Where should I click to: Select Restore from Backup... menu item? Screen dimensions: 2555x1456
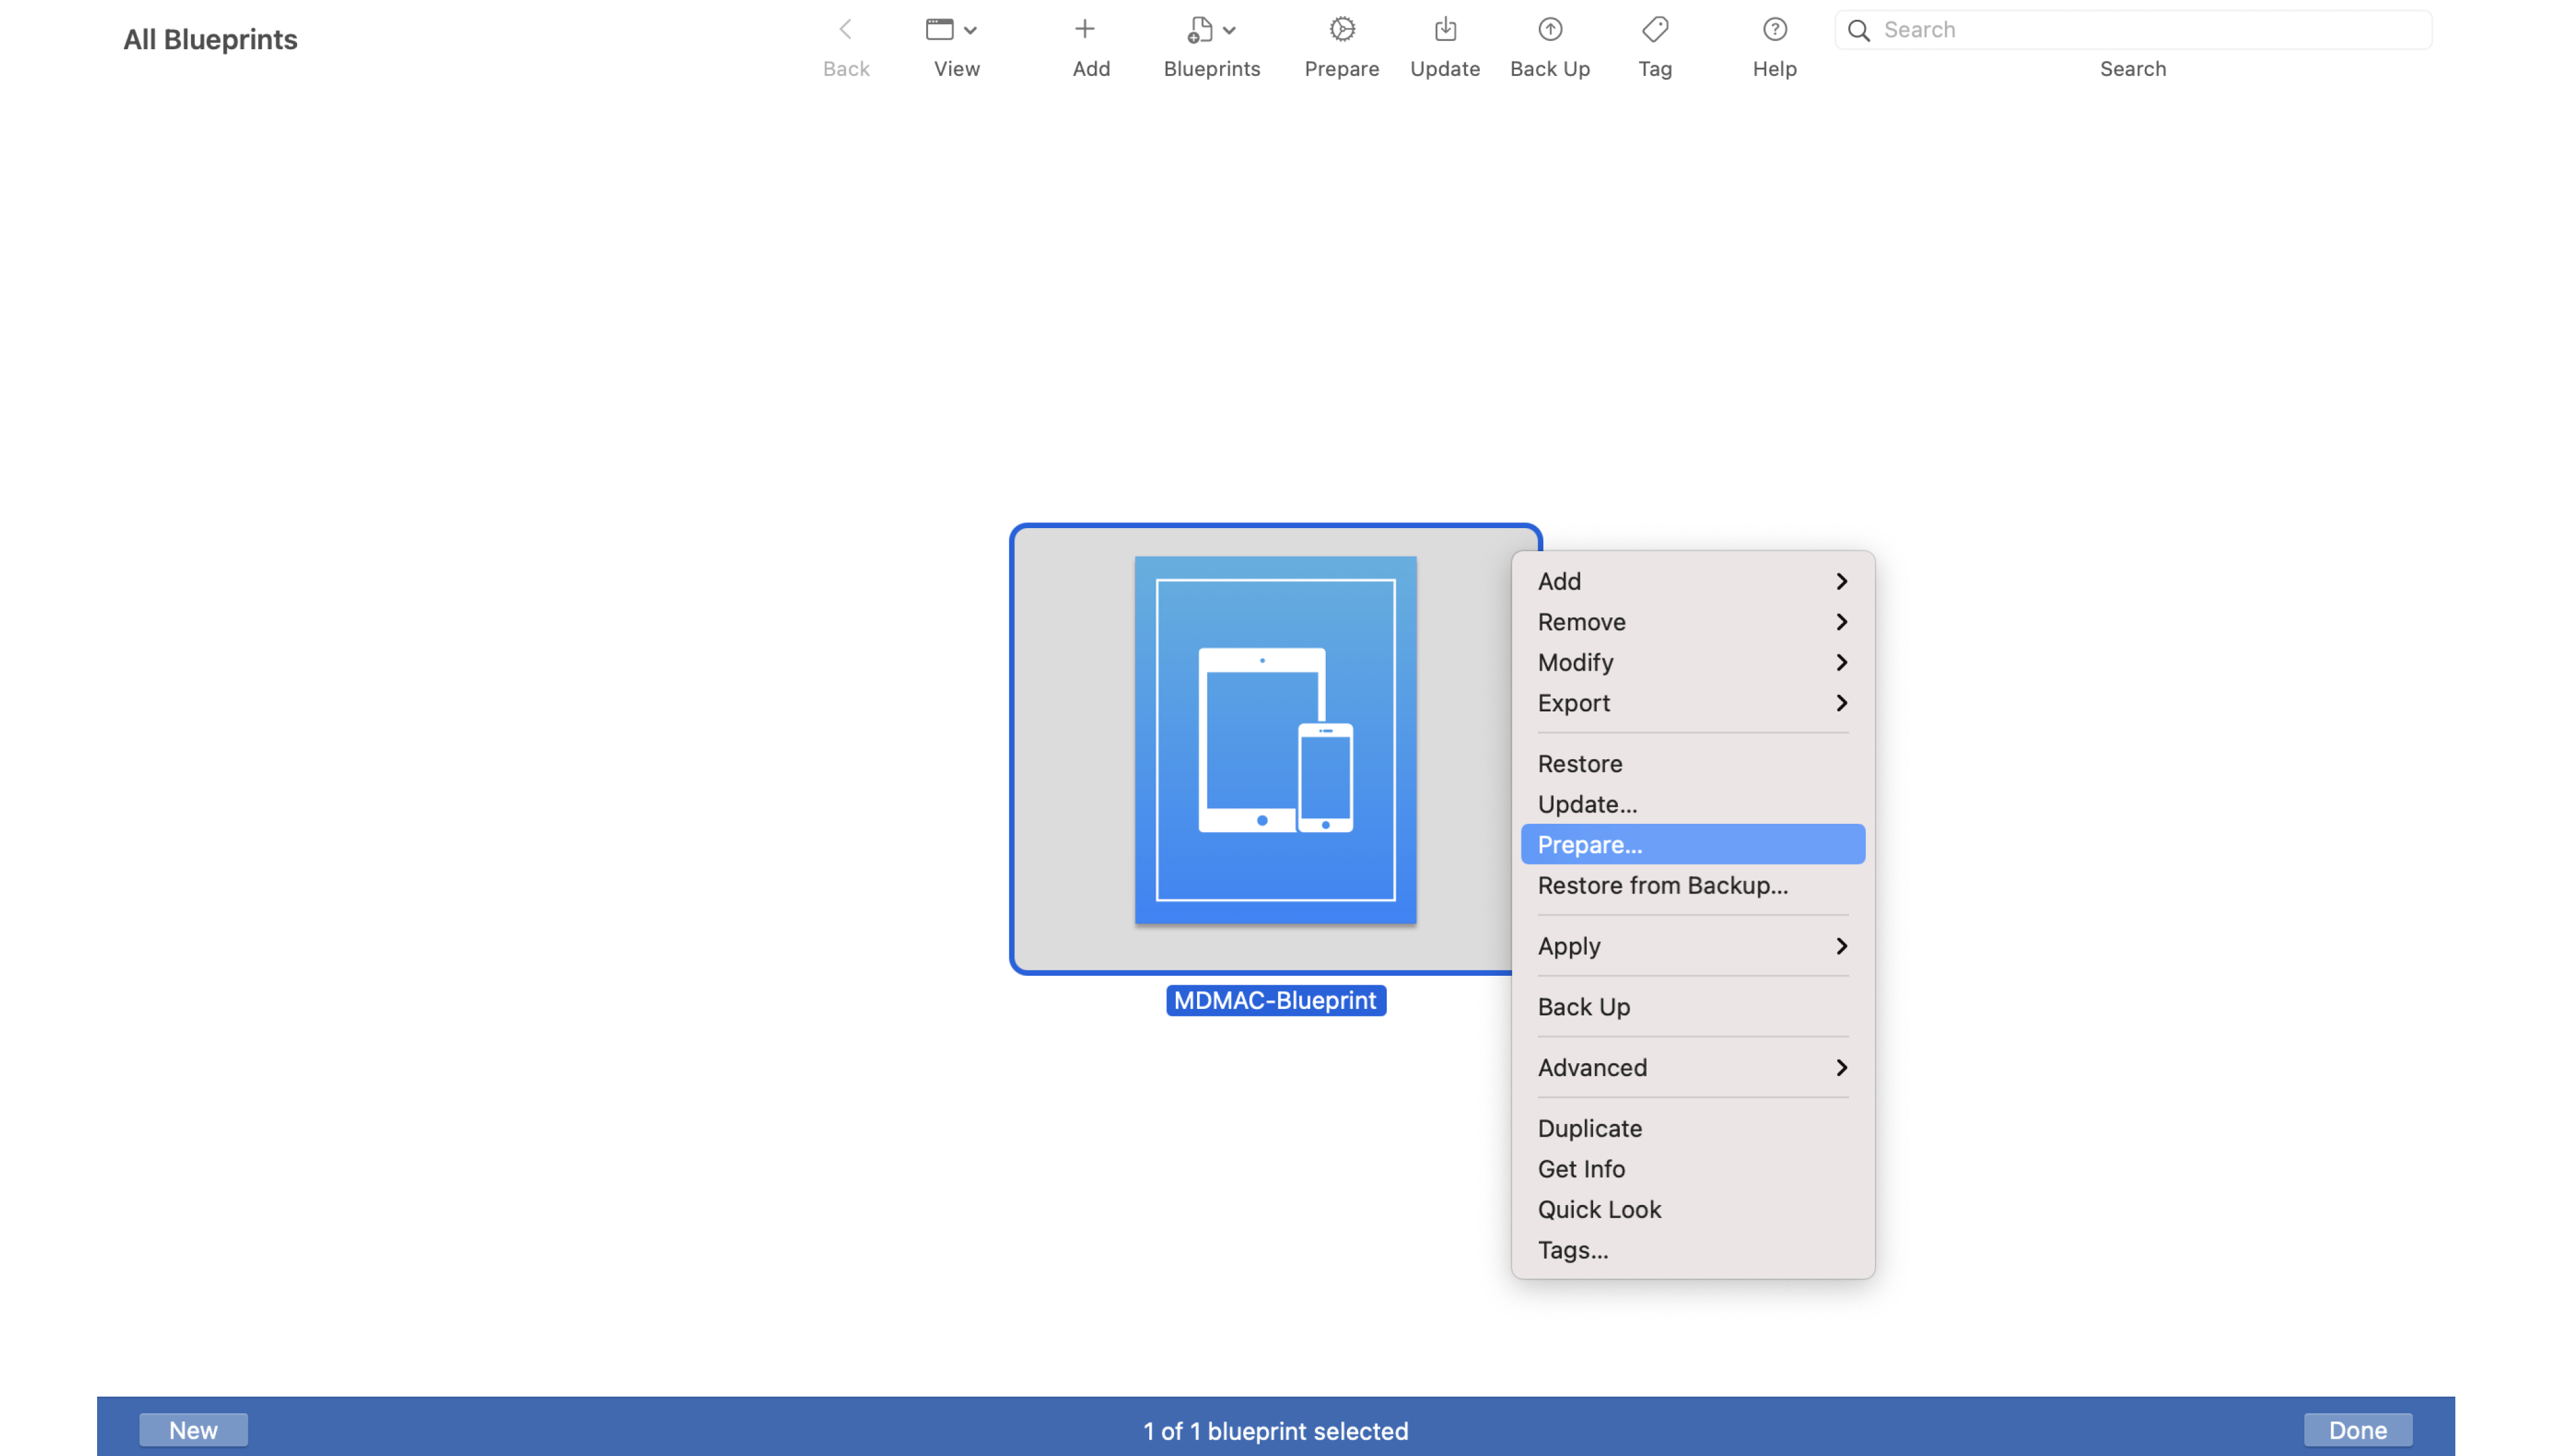[1662, 885]
